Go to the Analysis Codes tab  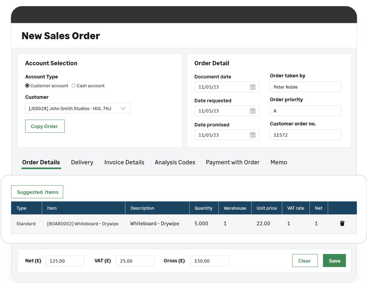(175, 162)
